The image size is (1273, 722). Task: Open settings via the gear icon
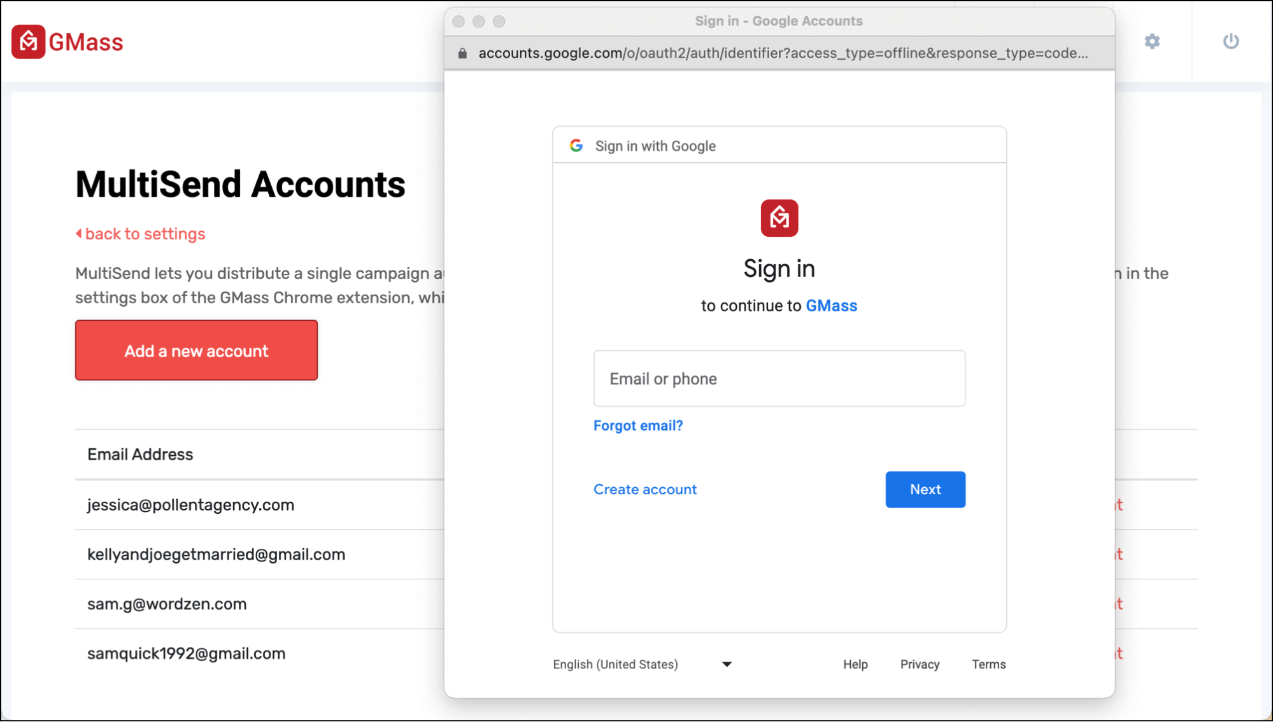click(1152, 41)
